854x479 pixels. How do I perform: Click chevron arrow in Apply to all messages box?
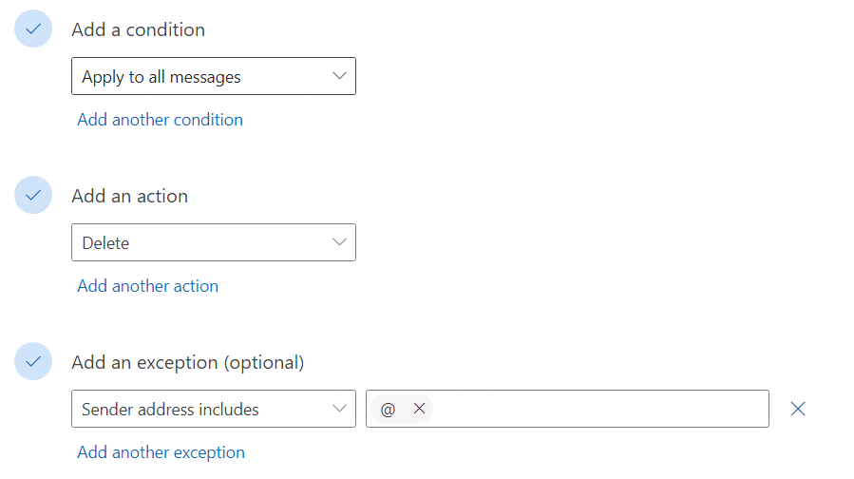point(339,76)
